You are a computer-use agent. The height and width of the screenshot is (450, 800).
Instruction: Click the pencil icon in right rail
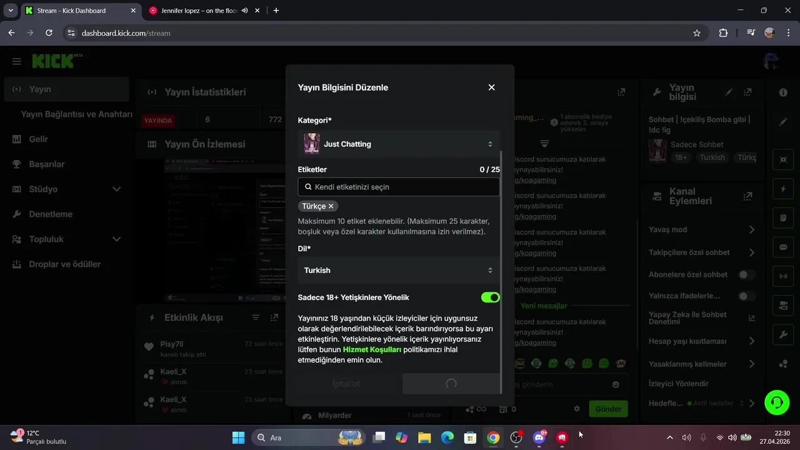783,122
